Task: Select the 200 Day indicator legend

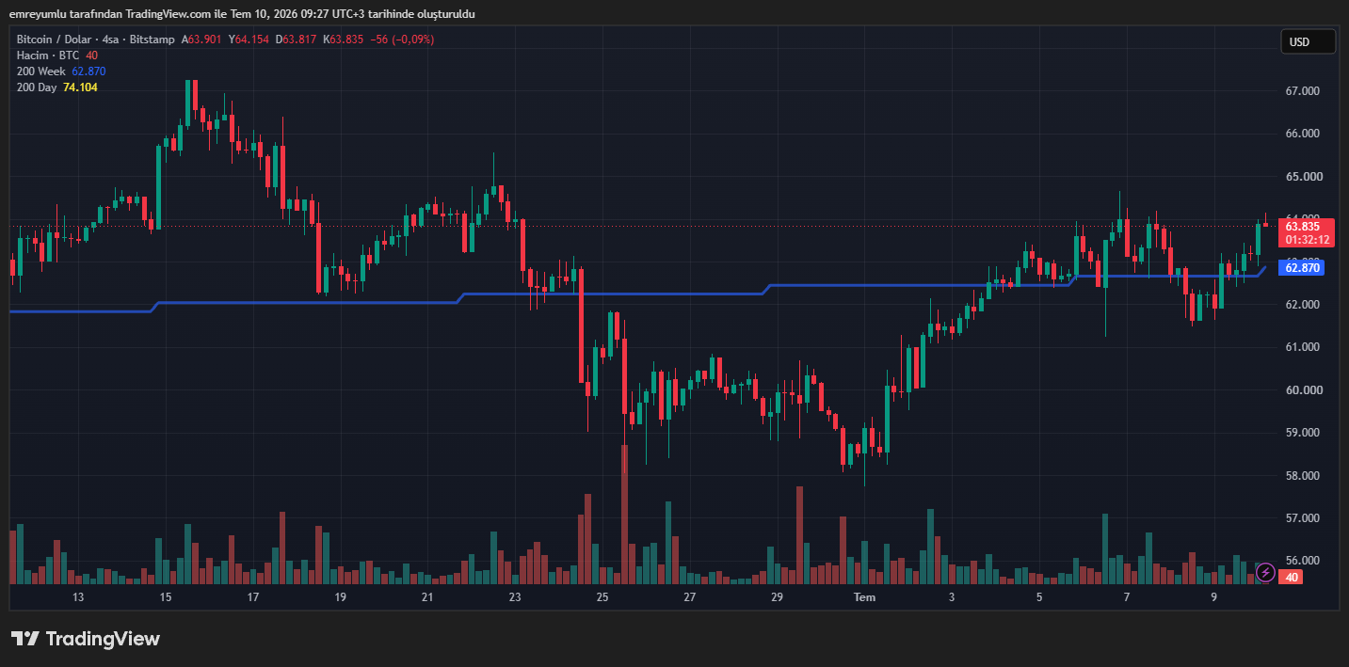Action: pos(37,87)
